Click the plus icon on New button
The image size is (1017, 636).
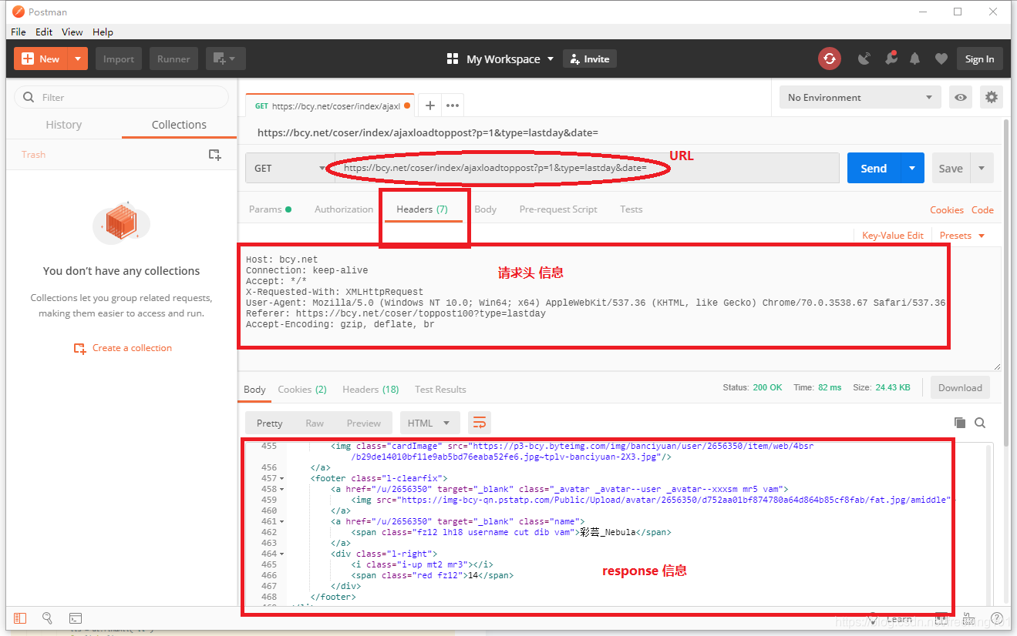click(x=29, y=59)
